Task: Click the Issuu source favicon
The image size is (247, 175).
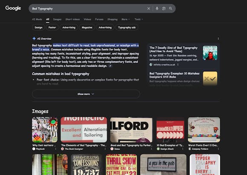Action: tap(112, 149)
